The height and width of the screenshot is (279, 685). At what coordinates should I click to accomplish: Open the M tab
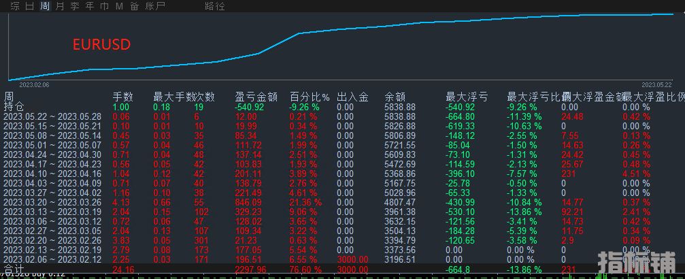(x=119, y=6)
